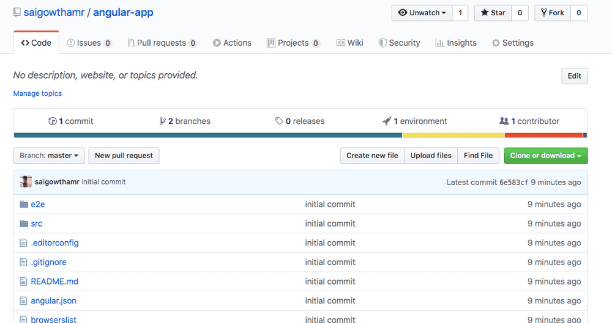The image size is (612, 323).
Task: Open the Unwatch dropdown
Action: pos(422,13)
